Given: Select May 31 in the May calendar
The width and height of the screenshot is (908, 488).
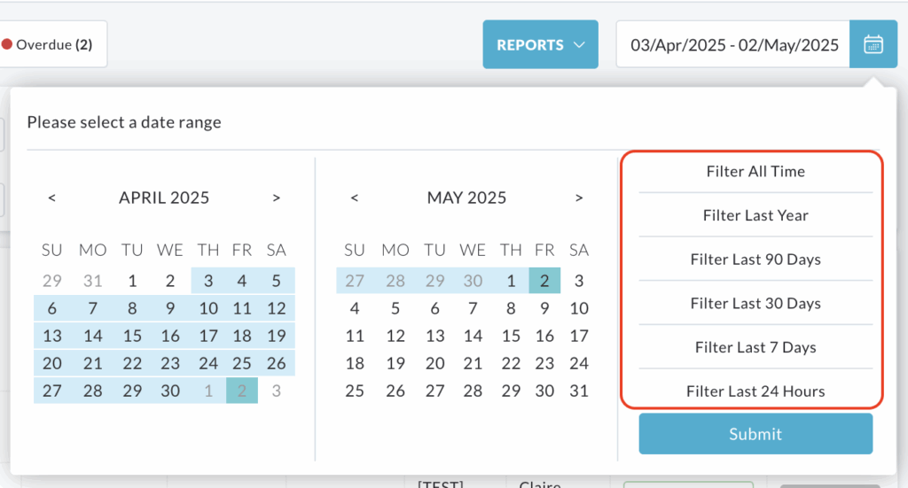Looking at the screenshot, I should (579, 391).
